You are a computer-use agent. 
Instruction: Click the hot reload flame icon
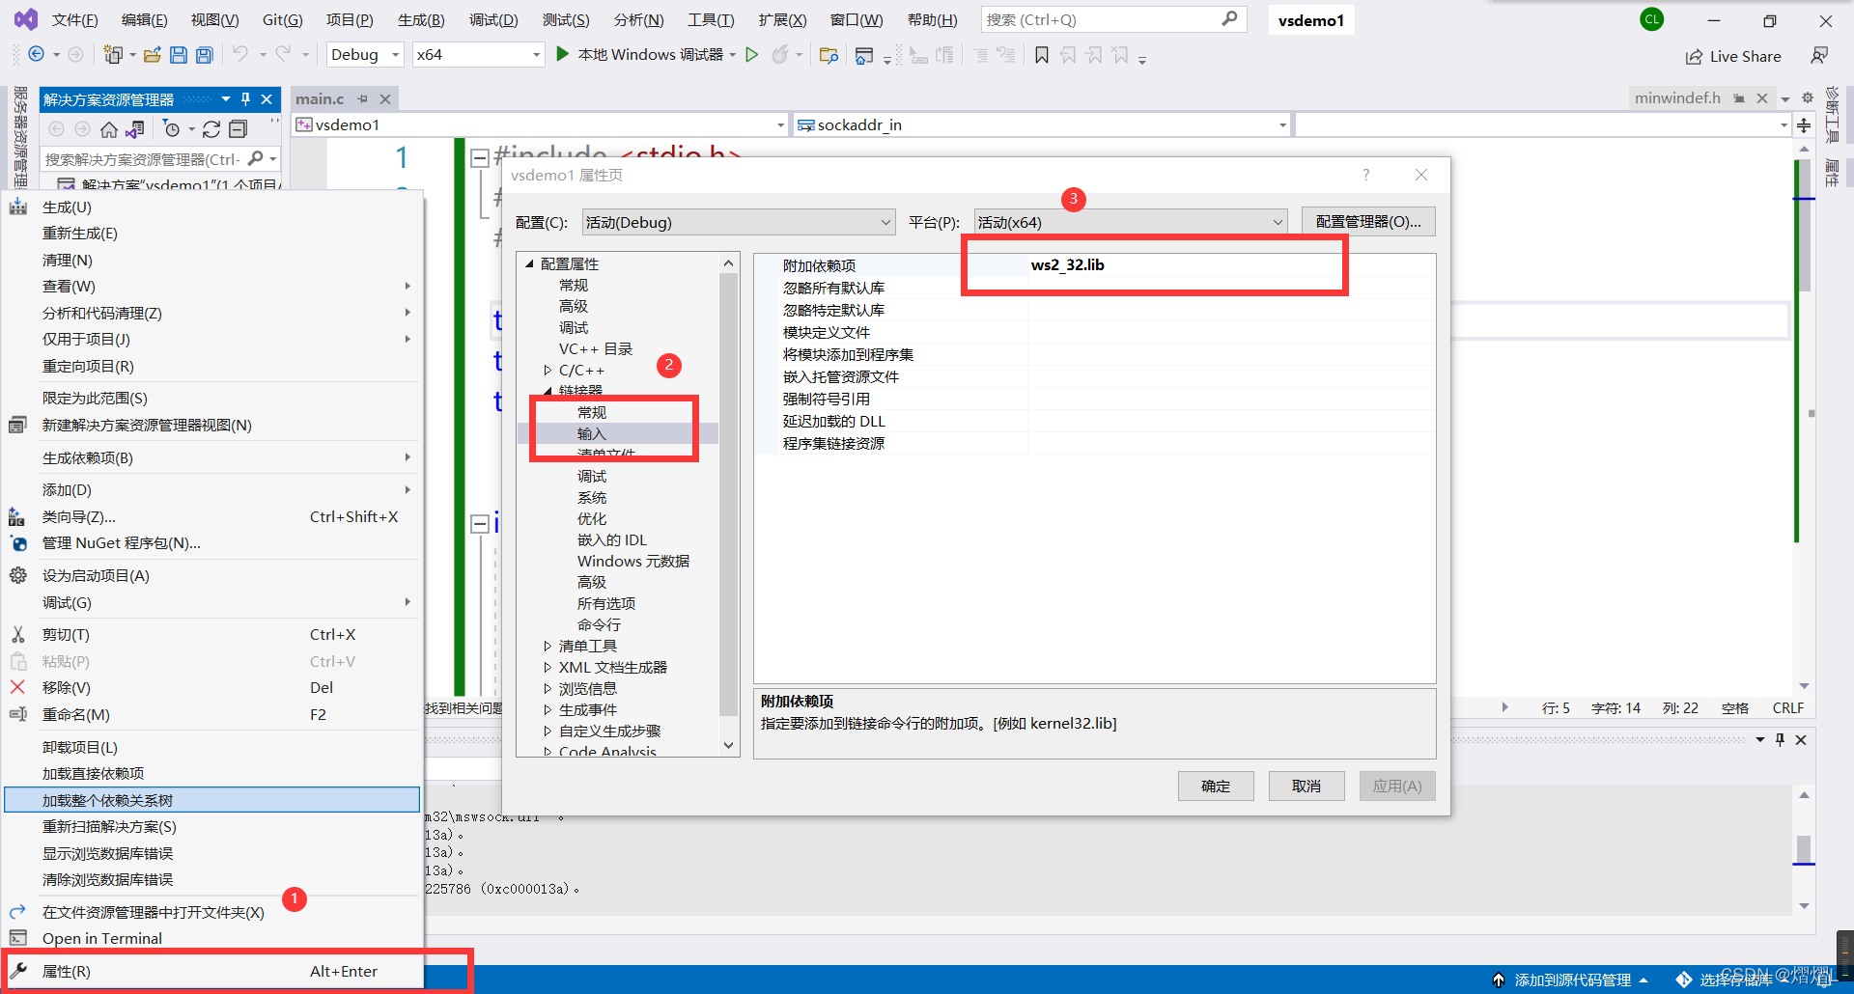coord(780,55)
